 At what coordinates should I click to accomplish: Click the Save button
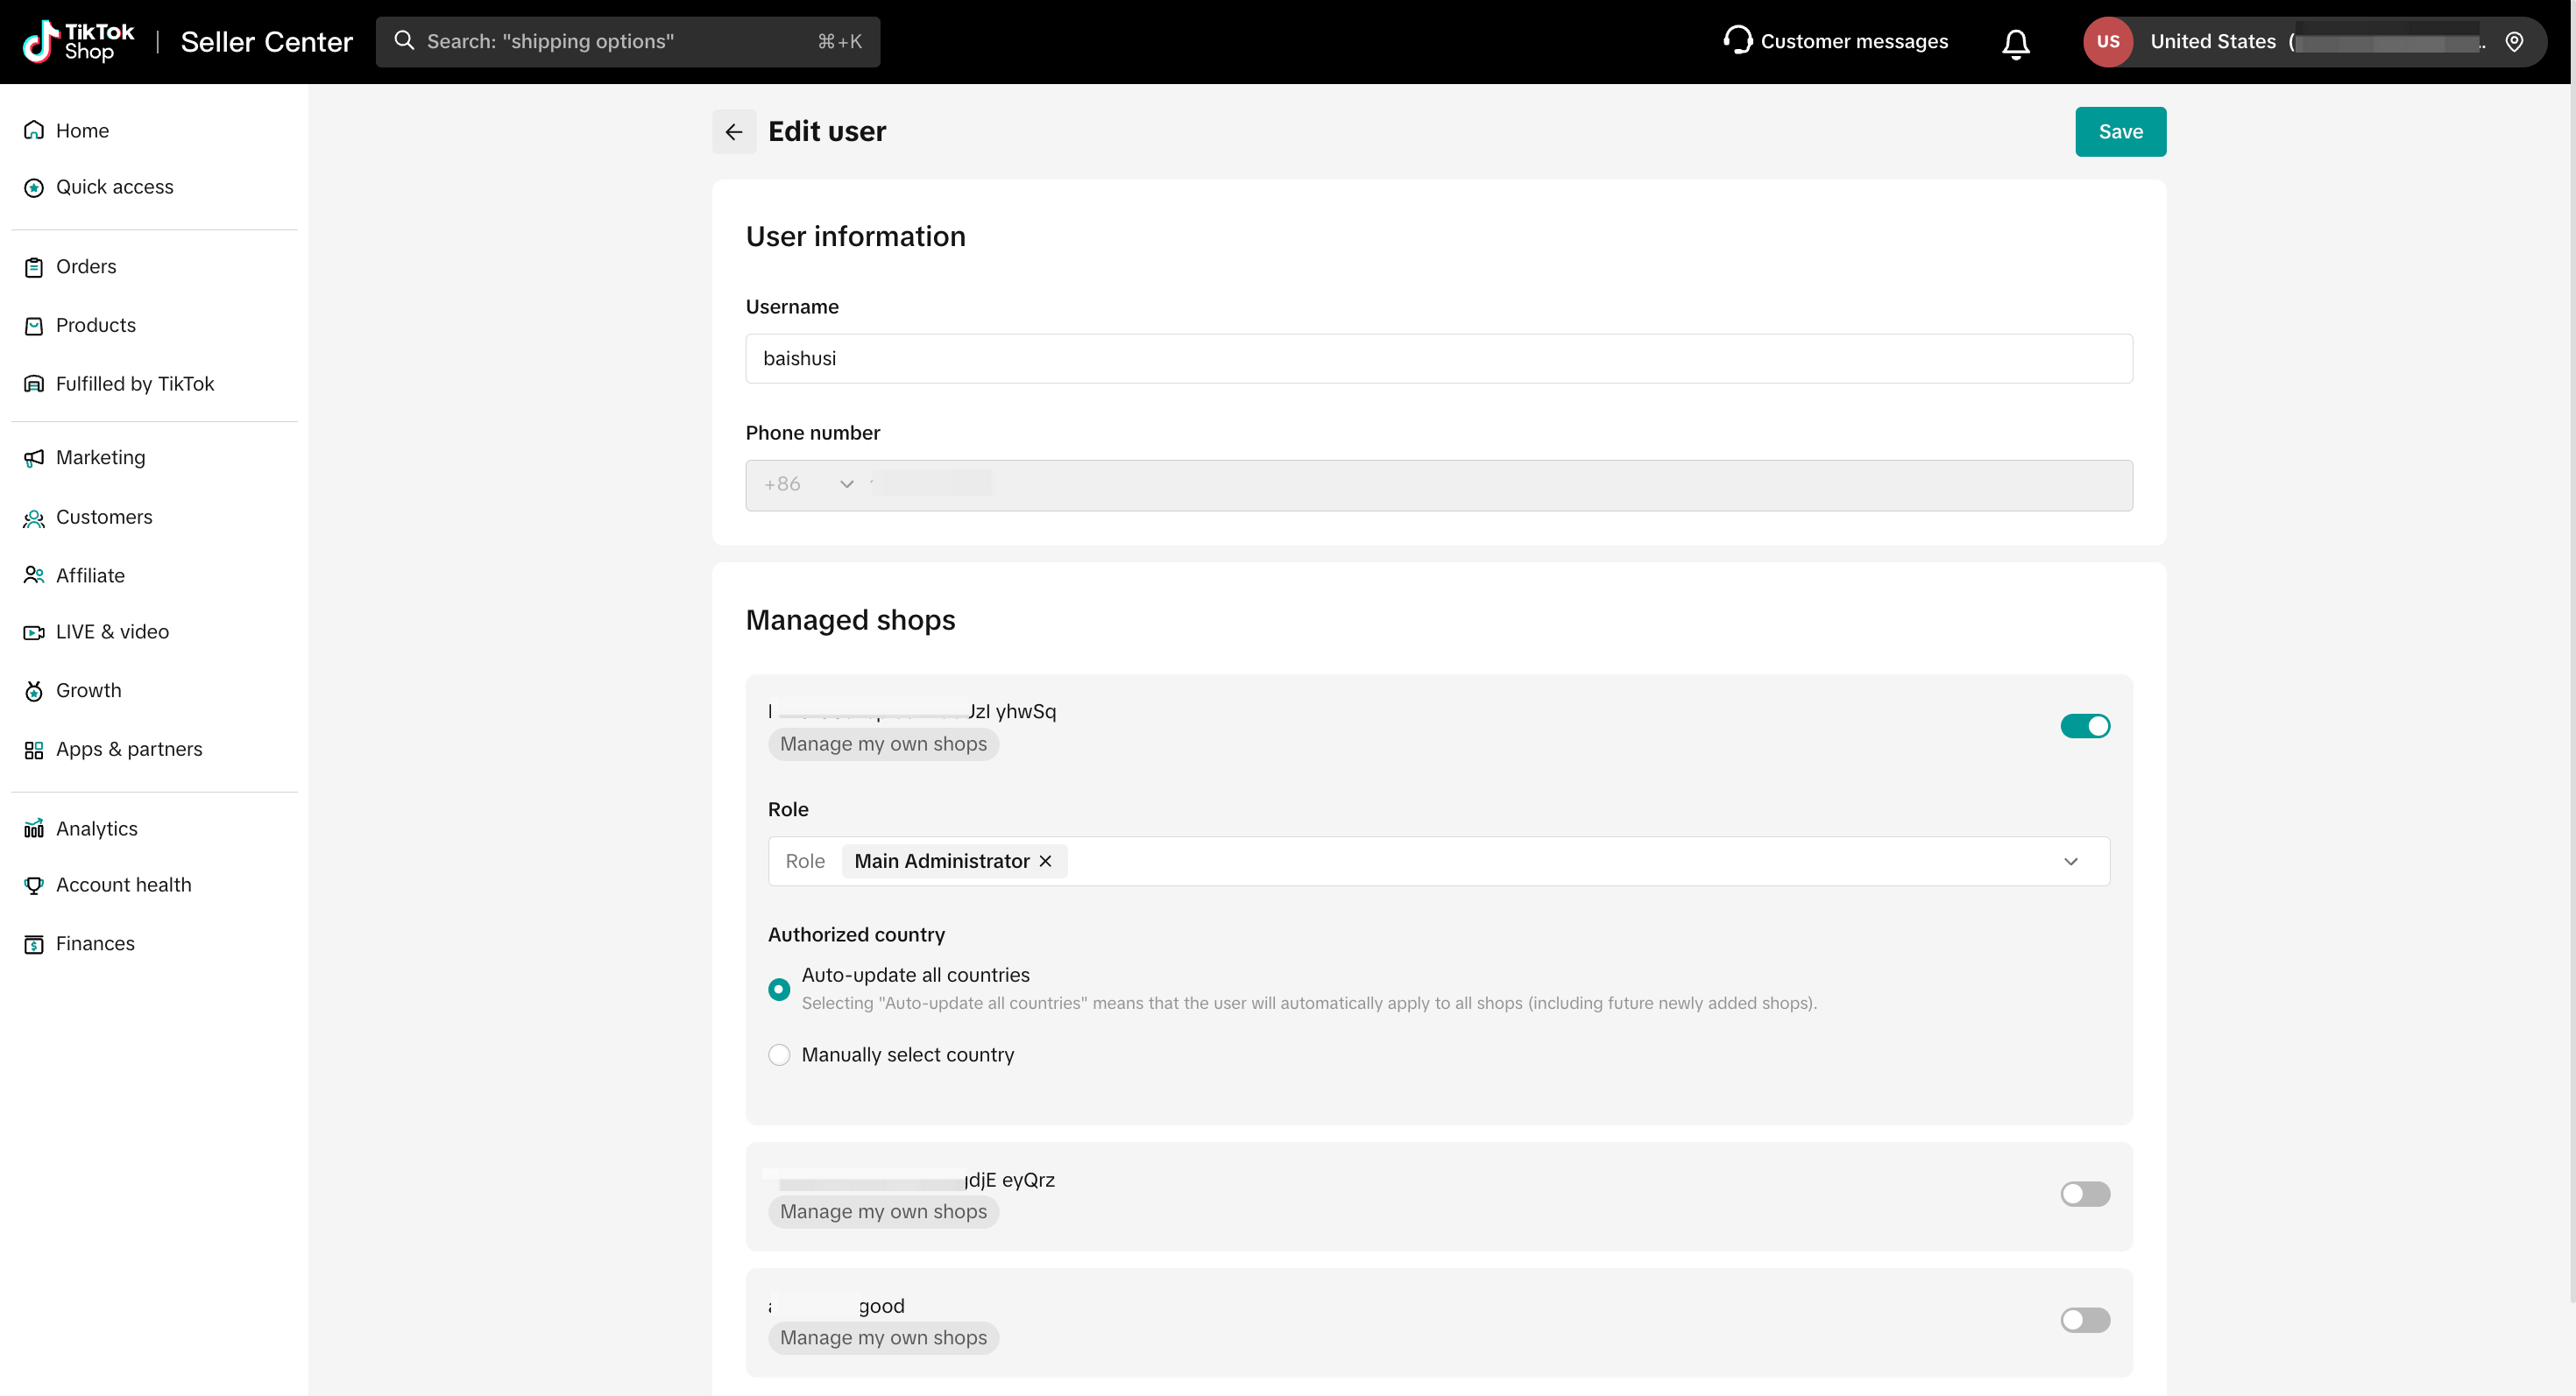[2119, 132]
